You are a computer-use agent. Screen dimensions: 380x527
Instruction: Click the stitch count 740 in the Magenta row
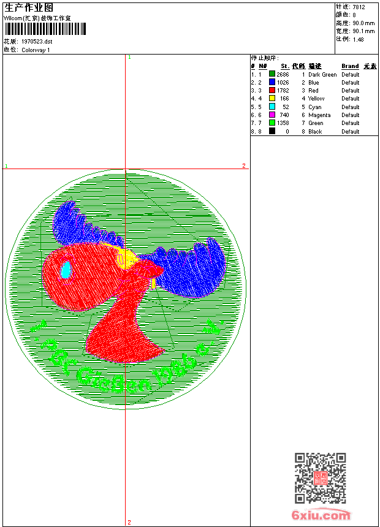(x=284, y=115)
